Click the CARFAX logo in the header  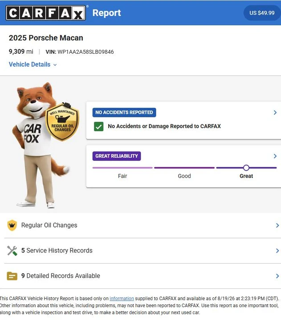(x=45, y=13)
